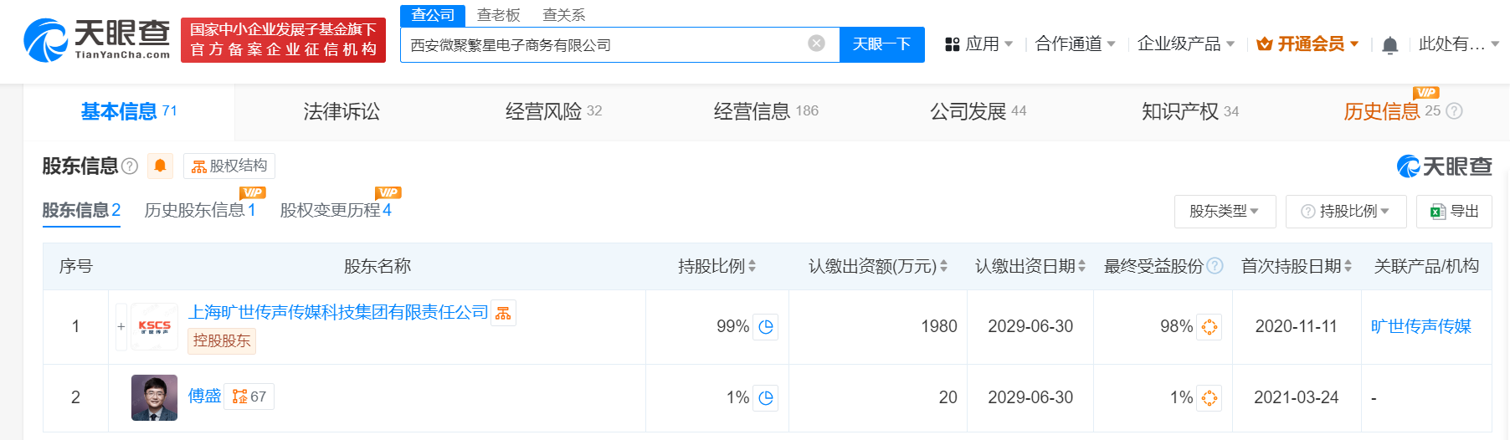Switch to the 查公司 search tab
Screen dimensions: 1510x440
(433, 15)
